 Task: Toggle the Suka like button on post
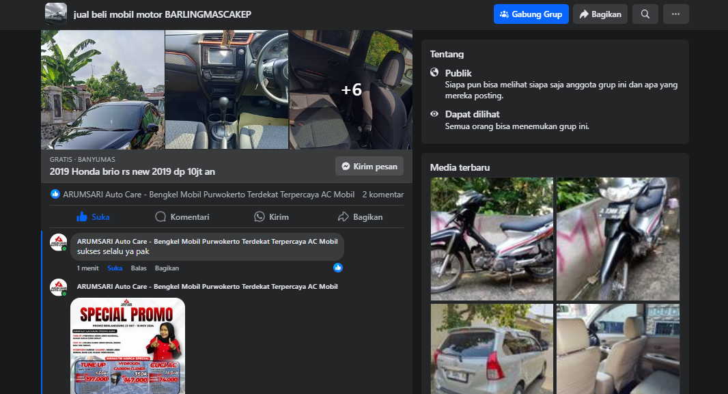coord(93,216)
